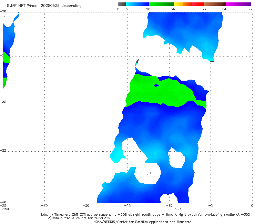The width and height of the screenshot is (255, 224).
Task: Click the '-25' longitude axis label
Action: tap(44, 205)
